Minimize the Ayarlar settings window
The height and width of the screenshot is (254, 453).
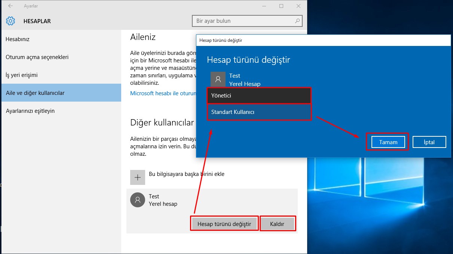[x=264, y=6]
